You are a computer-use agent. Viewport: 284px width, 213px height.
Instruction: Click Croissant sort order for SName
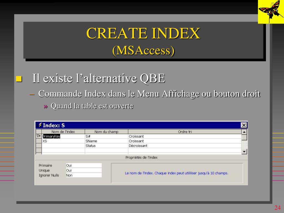point(185,141)
